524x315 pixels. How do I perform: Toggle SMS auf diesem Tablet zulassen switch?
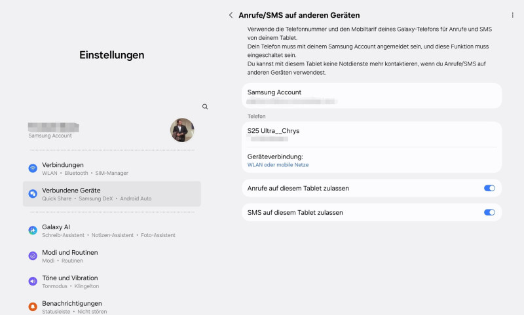(x=489, y=212)
